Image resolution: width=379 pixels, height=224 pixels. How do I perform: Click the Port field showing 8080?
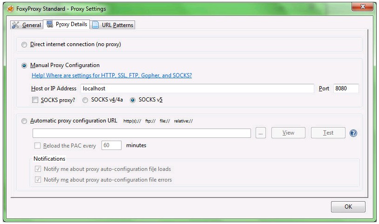click(x=346, y=88)
